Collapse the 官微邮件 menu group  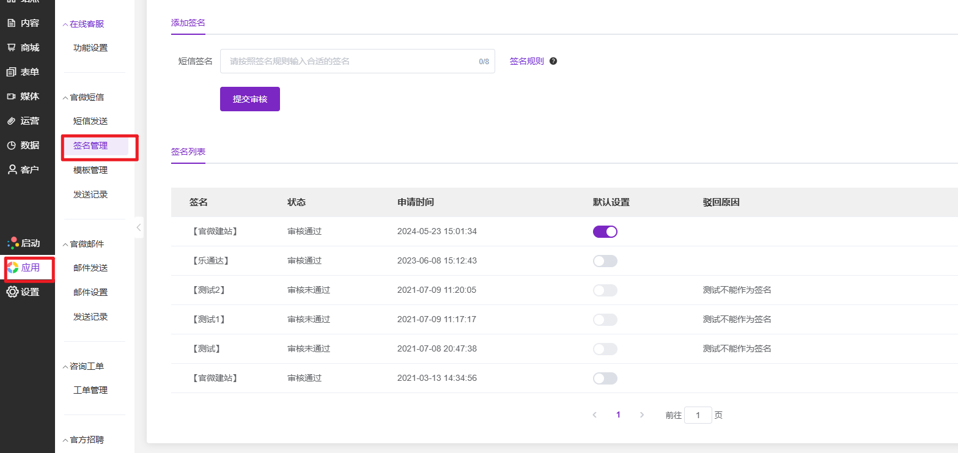pyautogui.click(x=66, y=245)
